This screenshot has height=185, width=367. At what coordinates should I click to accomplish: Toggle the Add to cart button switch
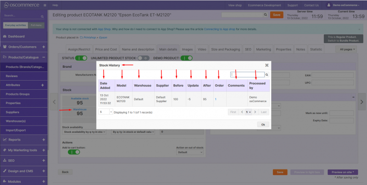coord(73,152)
